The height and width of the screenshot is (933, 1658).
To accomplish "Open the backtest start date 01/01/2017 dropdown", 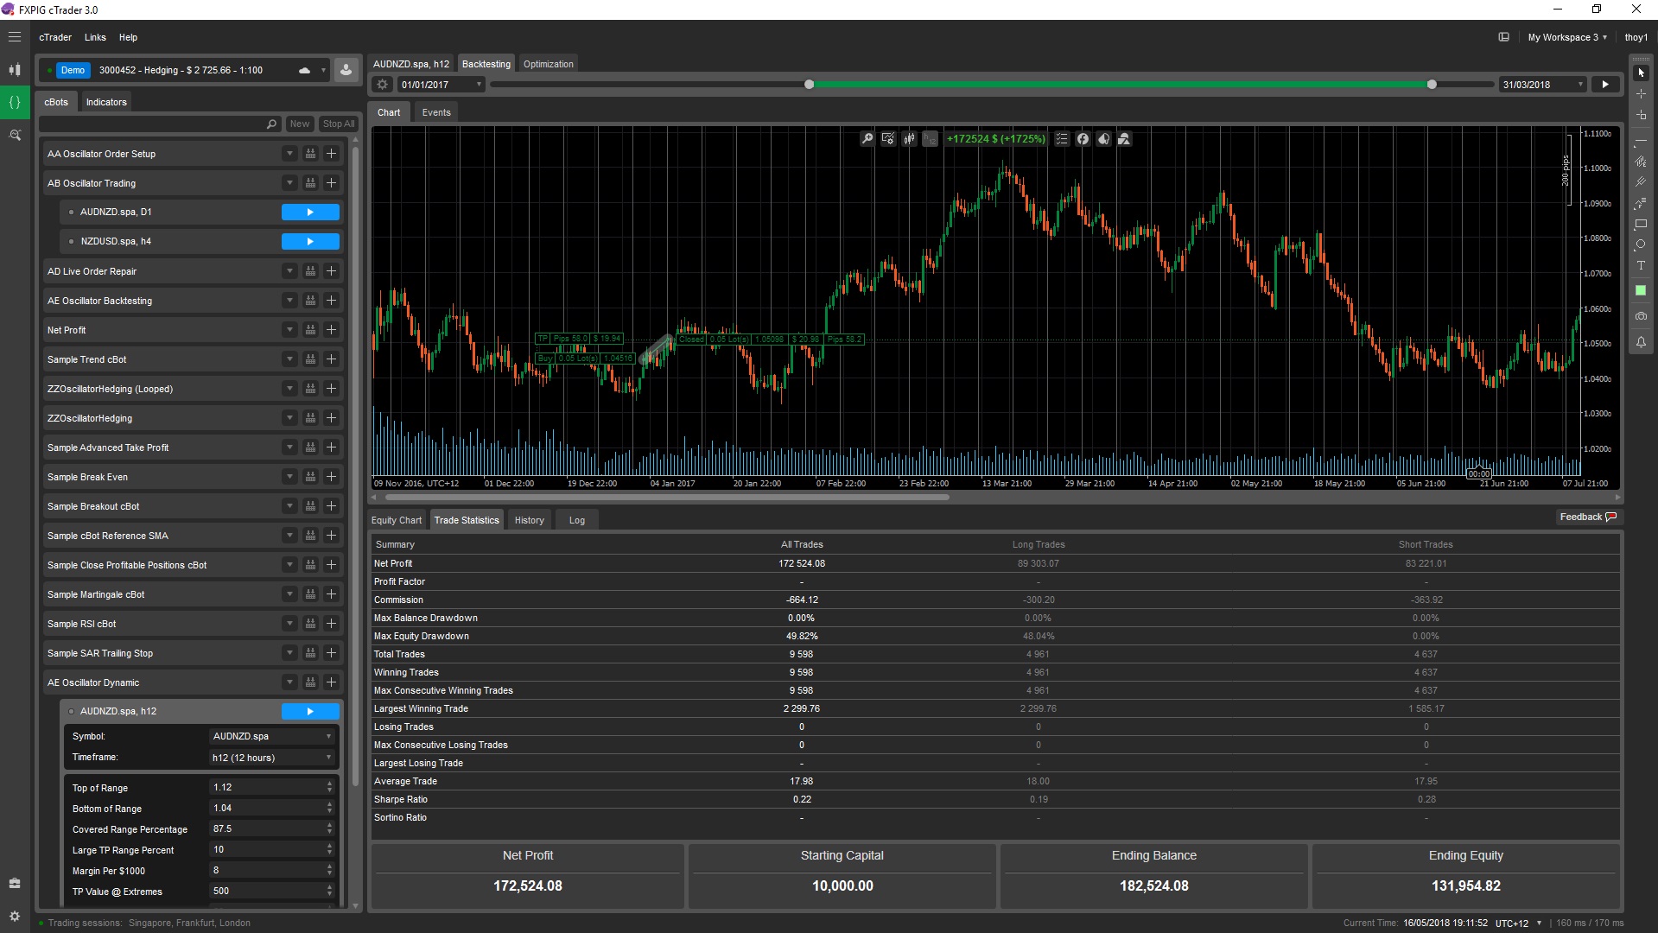I will point(441,85).
